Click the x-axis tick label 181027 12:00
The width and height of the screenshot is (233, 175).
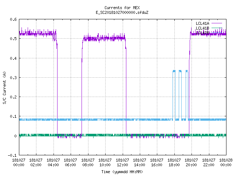pos(122,163)
